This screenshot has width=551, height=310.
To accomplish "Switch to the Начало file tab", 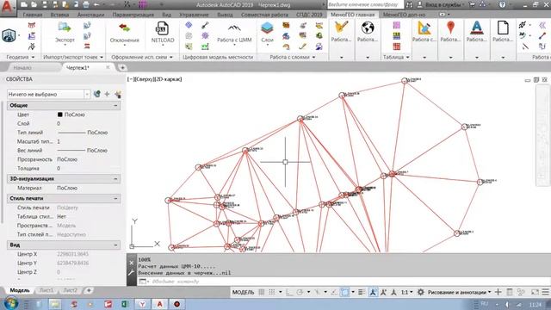I will (22, 67).
